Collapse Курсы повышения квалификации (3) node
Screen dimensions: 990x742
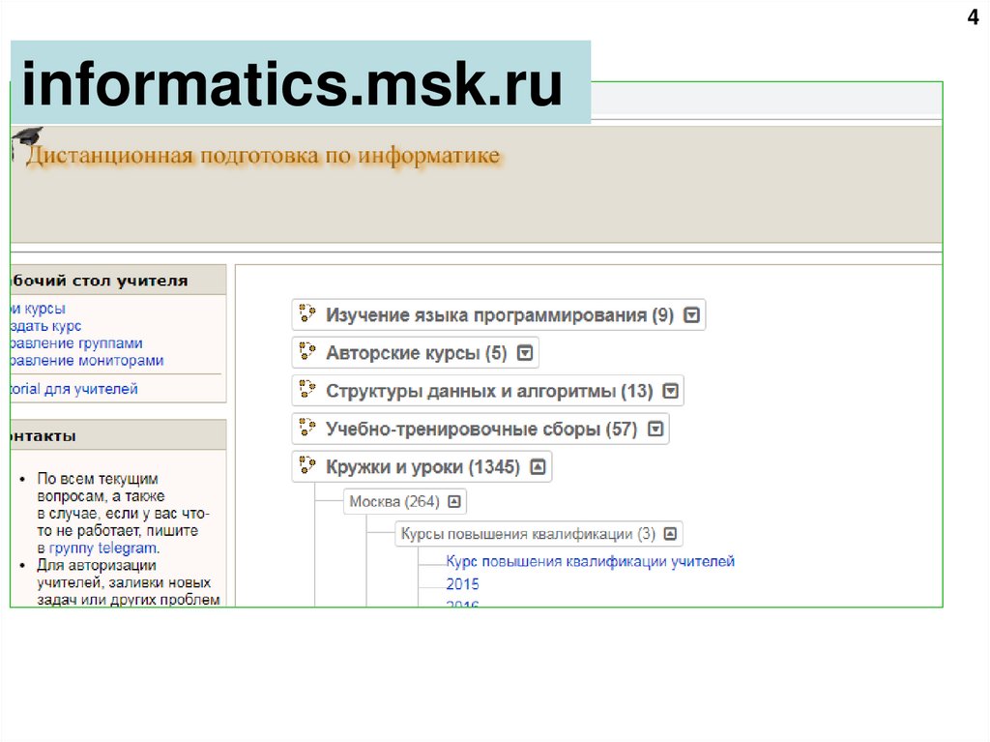pos(670,534)
